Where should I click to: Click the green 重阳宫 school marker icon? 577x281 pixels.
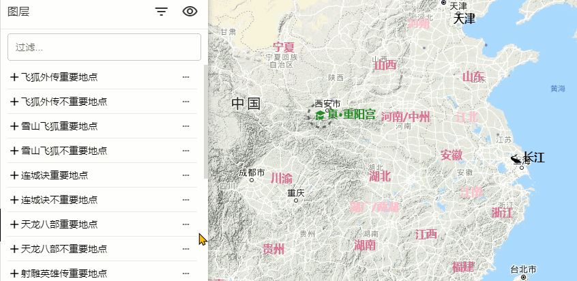(319, 116)
